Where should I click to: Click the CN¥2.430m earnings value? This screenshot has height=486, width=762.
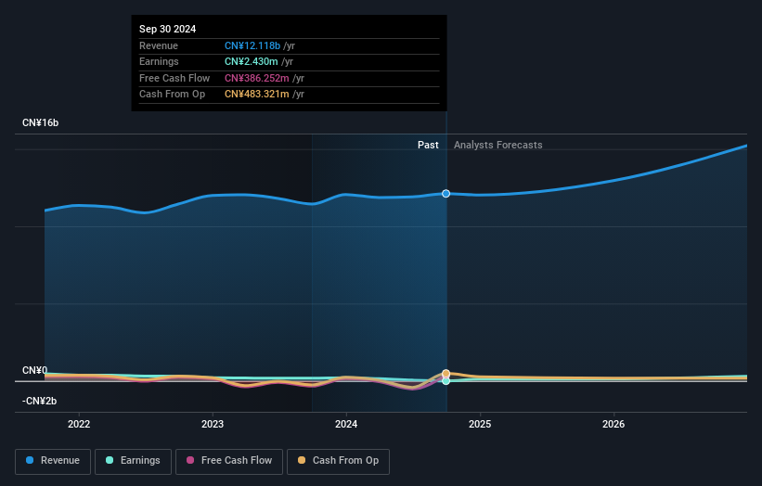click(x=252, y=61)
